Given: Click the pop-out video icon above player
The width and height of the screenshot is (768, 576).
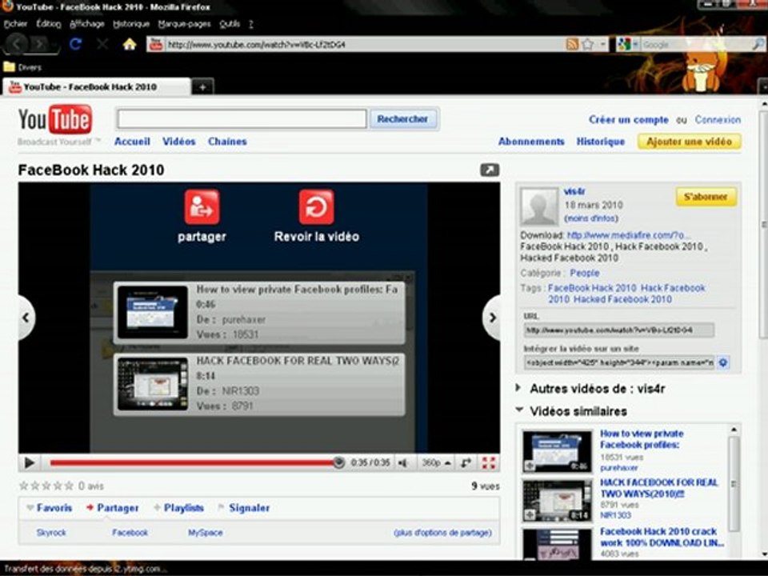Looking at the screenshot, I should point(490,170).
